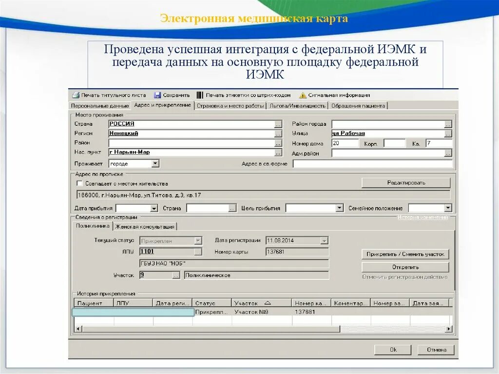Expand the Проживает dropdown

click(155, 164)
